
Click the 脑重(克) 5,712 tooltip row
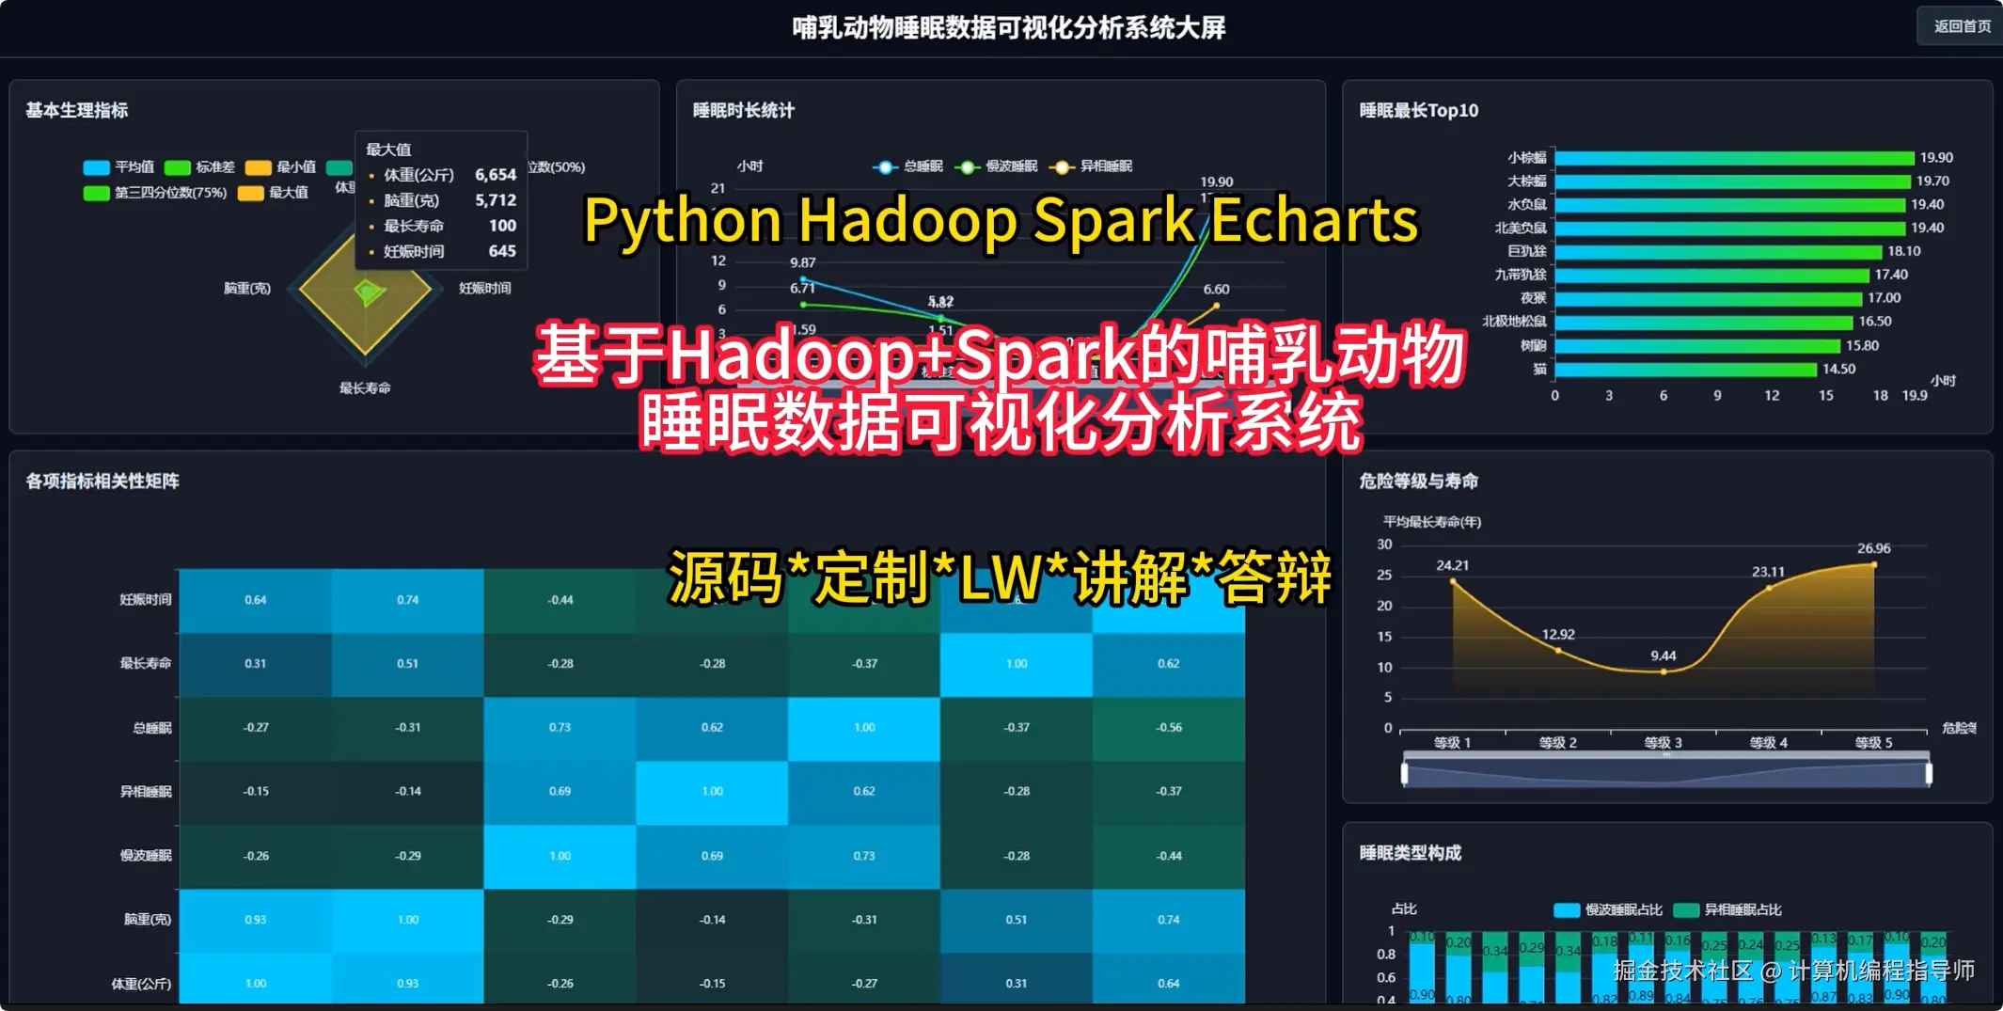[x=441, y=200]
